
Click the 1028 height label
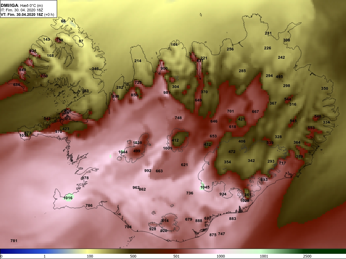click(245, 201)
